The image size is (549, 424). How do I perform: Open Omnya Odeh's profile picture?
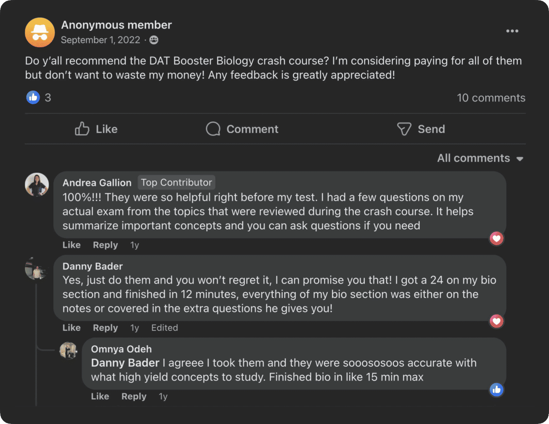click(x=68, y=351)
